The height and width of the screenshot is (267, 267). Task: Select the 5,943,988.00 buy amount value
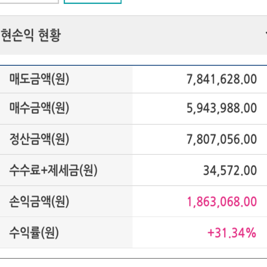click(222, 108)
